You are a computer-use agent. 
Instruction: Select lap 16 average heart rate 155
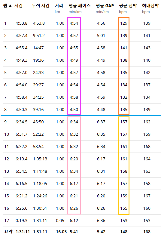click(x=124, y=208)
